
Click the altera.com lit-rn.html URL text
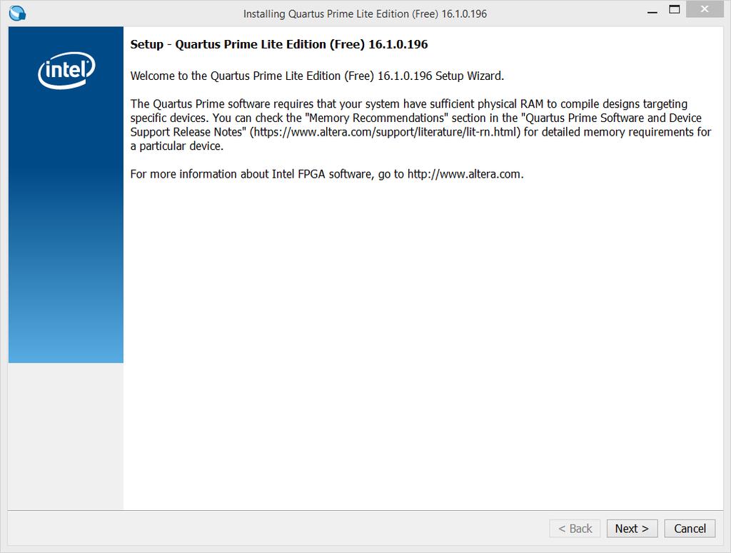pyautogui.click(x=385, y=132)
